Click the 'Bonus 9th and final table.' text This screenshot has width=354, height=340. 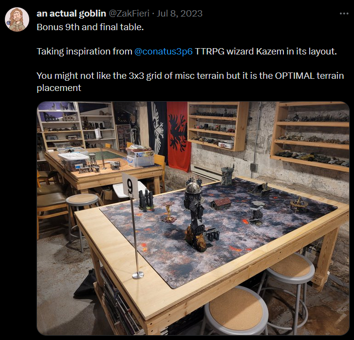click(x=90, y=26)
